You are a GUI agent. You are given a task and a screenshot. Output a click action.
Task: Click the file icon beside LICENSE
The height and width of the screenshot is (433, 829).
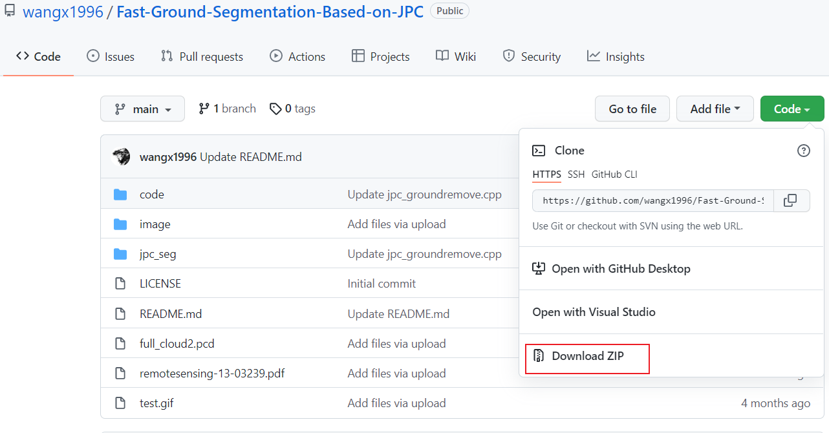click(x=120, y=283)
